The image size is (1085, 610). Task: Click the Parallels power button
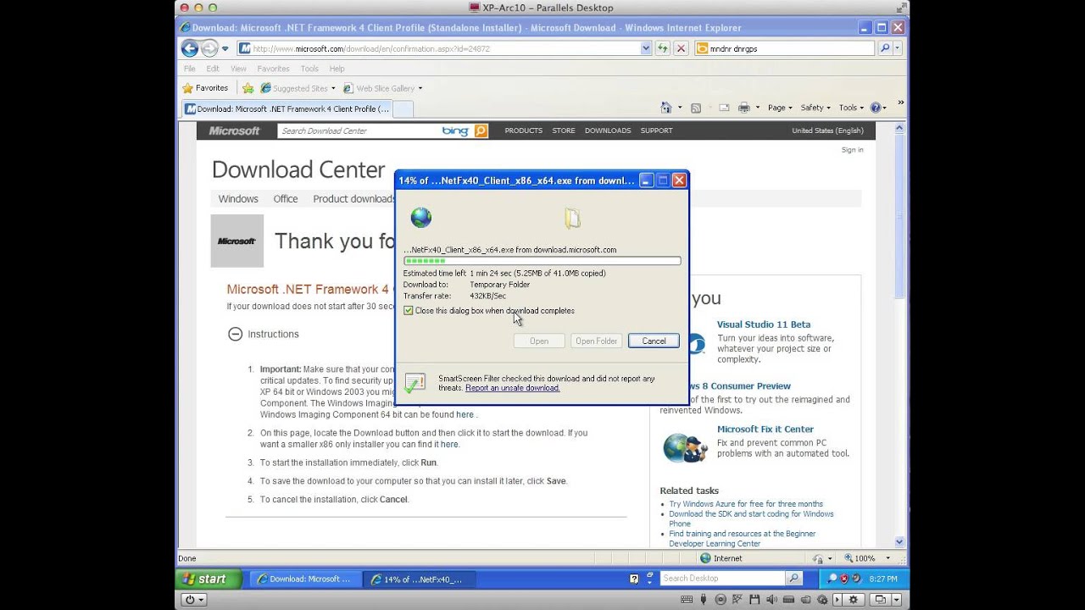(193, 599)
